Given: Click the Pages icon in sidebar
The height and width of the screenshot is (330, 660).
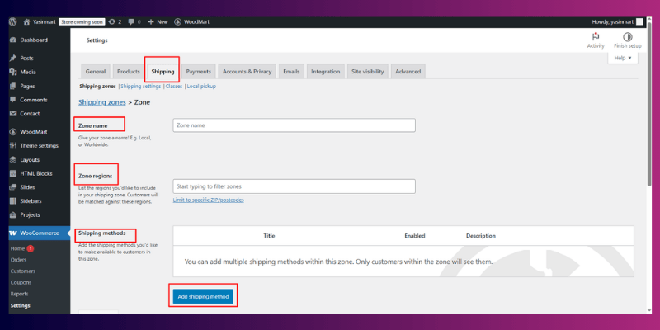Looking at the screenshot, I should [x=13, y=86].
